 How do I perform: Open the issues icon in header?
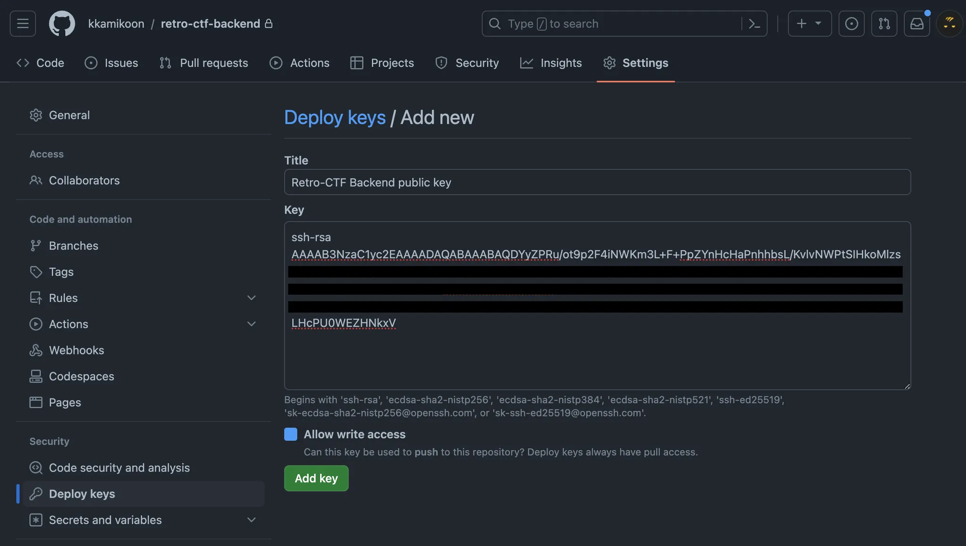click(x=851, y=24)
